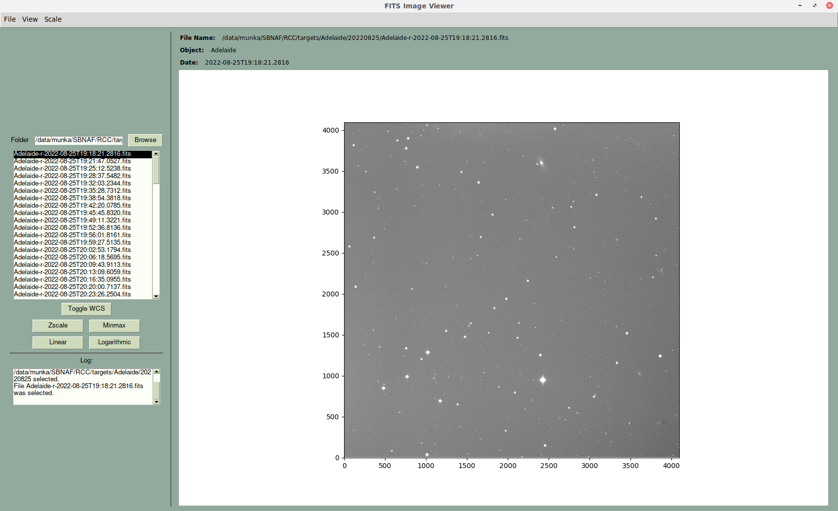
Task: Open the Scale menu
Action: 53,19
